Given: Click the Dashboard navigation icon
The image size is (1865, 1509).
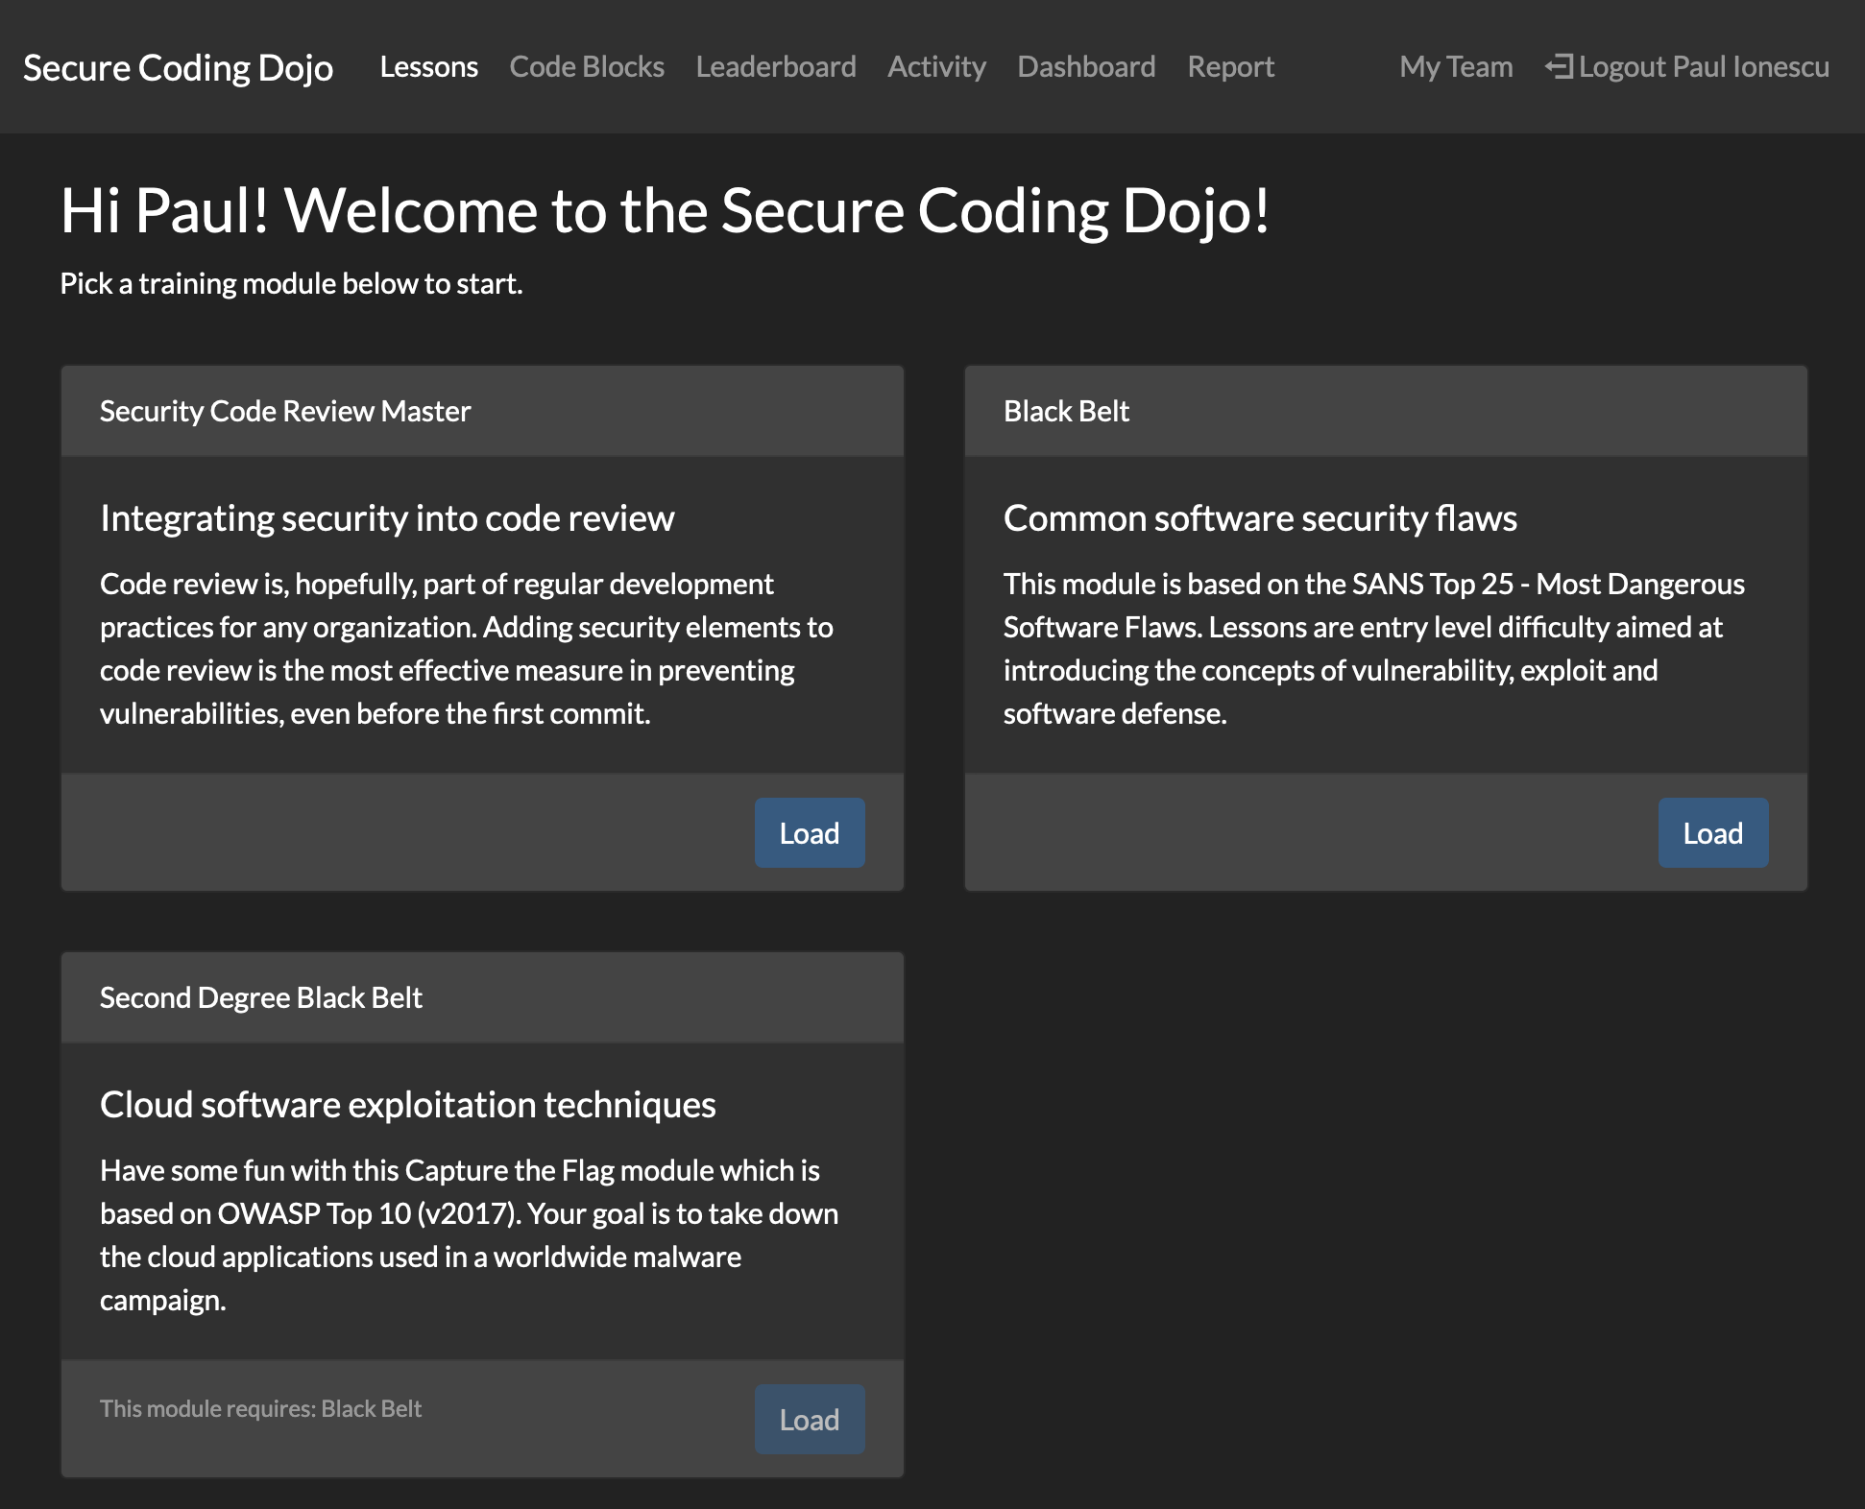Looking at the screenshot, I should click(1086, 64).
